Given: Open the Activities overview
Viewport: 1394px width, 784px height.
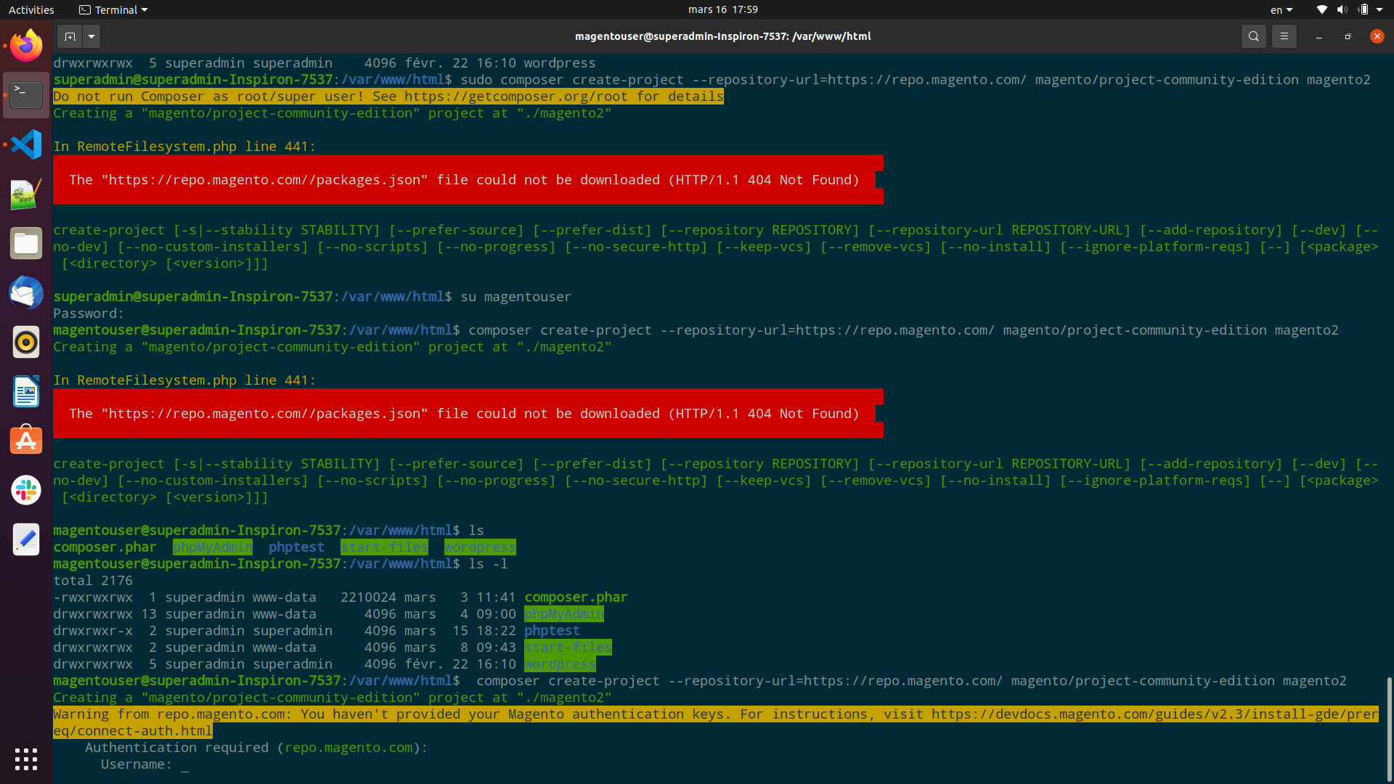Looking at the screenshot, I should point(31,9).
